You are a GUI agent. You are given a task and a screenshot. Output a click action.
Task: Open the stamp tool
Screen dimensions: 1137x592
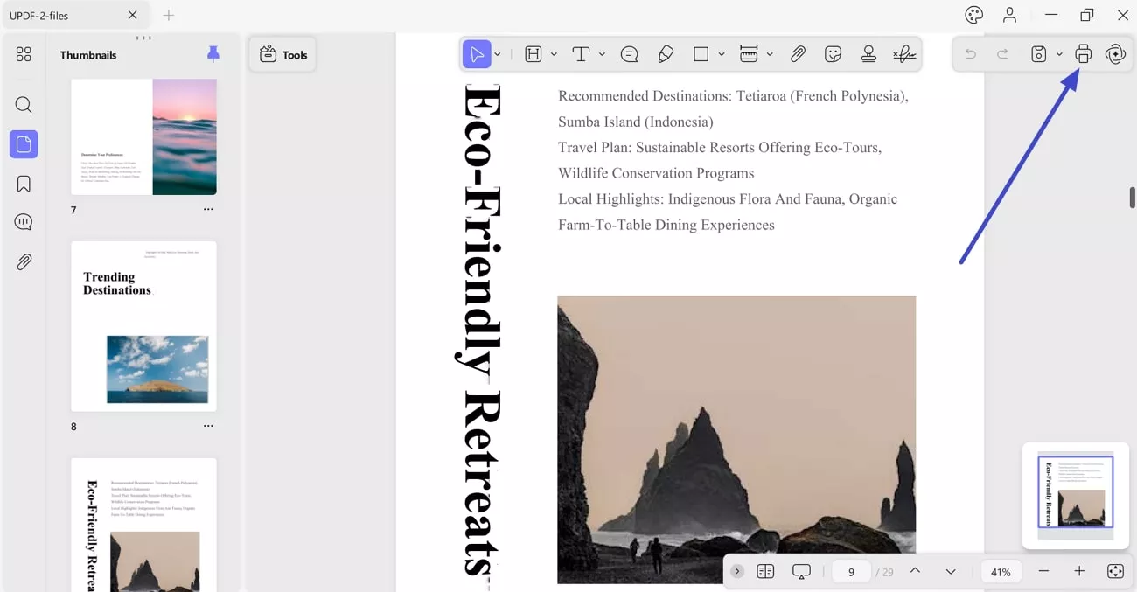868,54
